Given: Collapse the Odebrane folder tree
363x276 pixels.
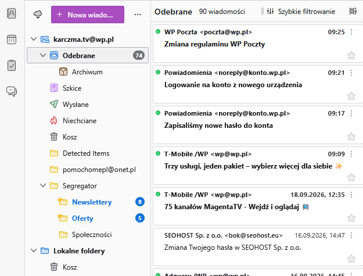Looking at the screenshot, I should (43, 55).
